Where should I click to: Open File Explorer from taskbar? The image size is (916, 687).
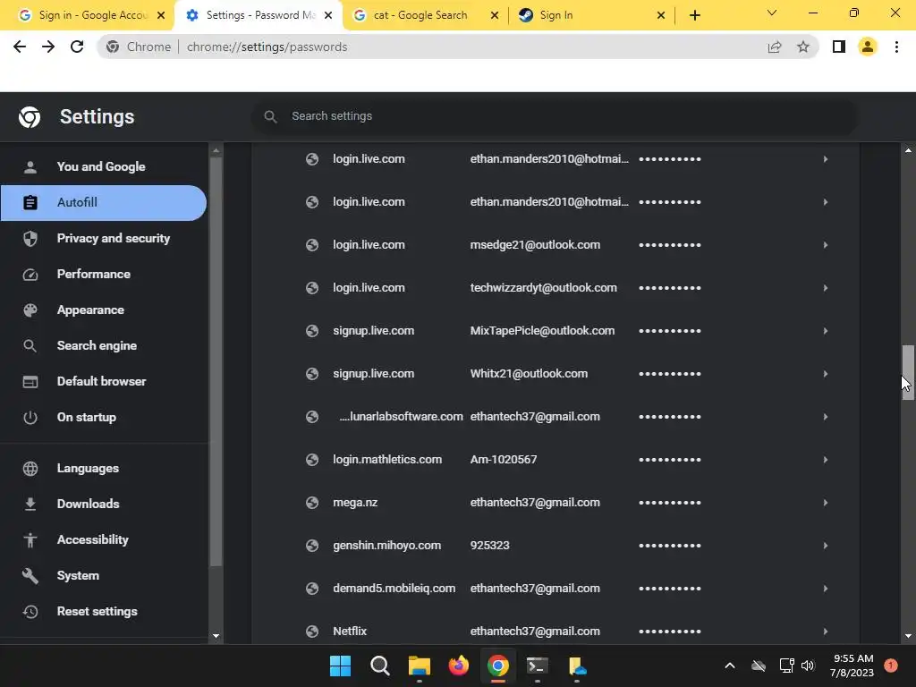click(419, 666)
